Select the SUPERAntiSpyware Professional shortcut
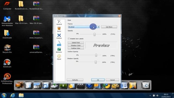 click(7, 79)
